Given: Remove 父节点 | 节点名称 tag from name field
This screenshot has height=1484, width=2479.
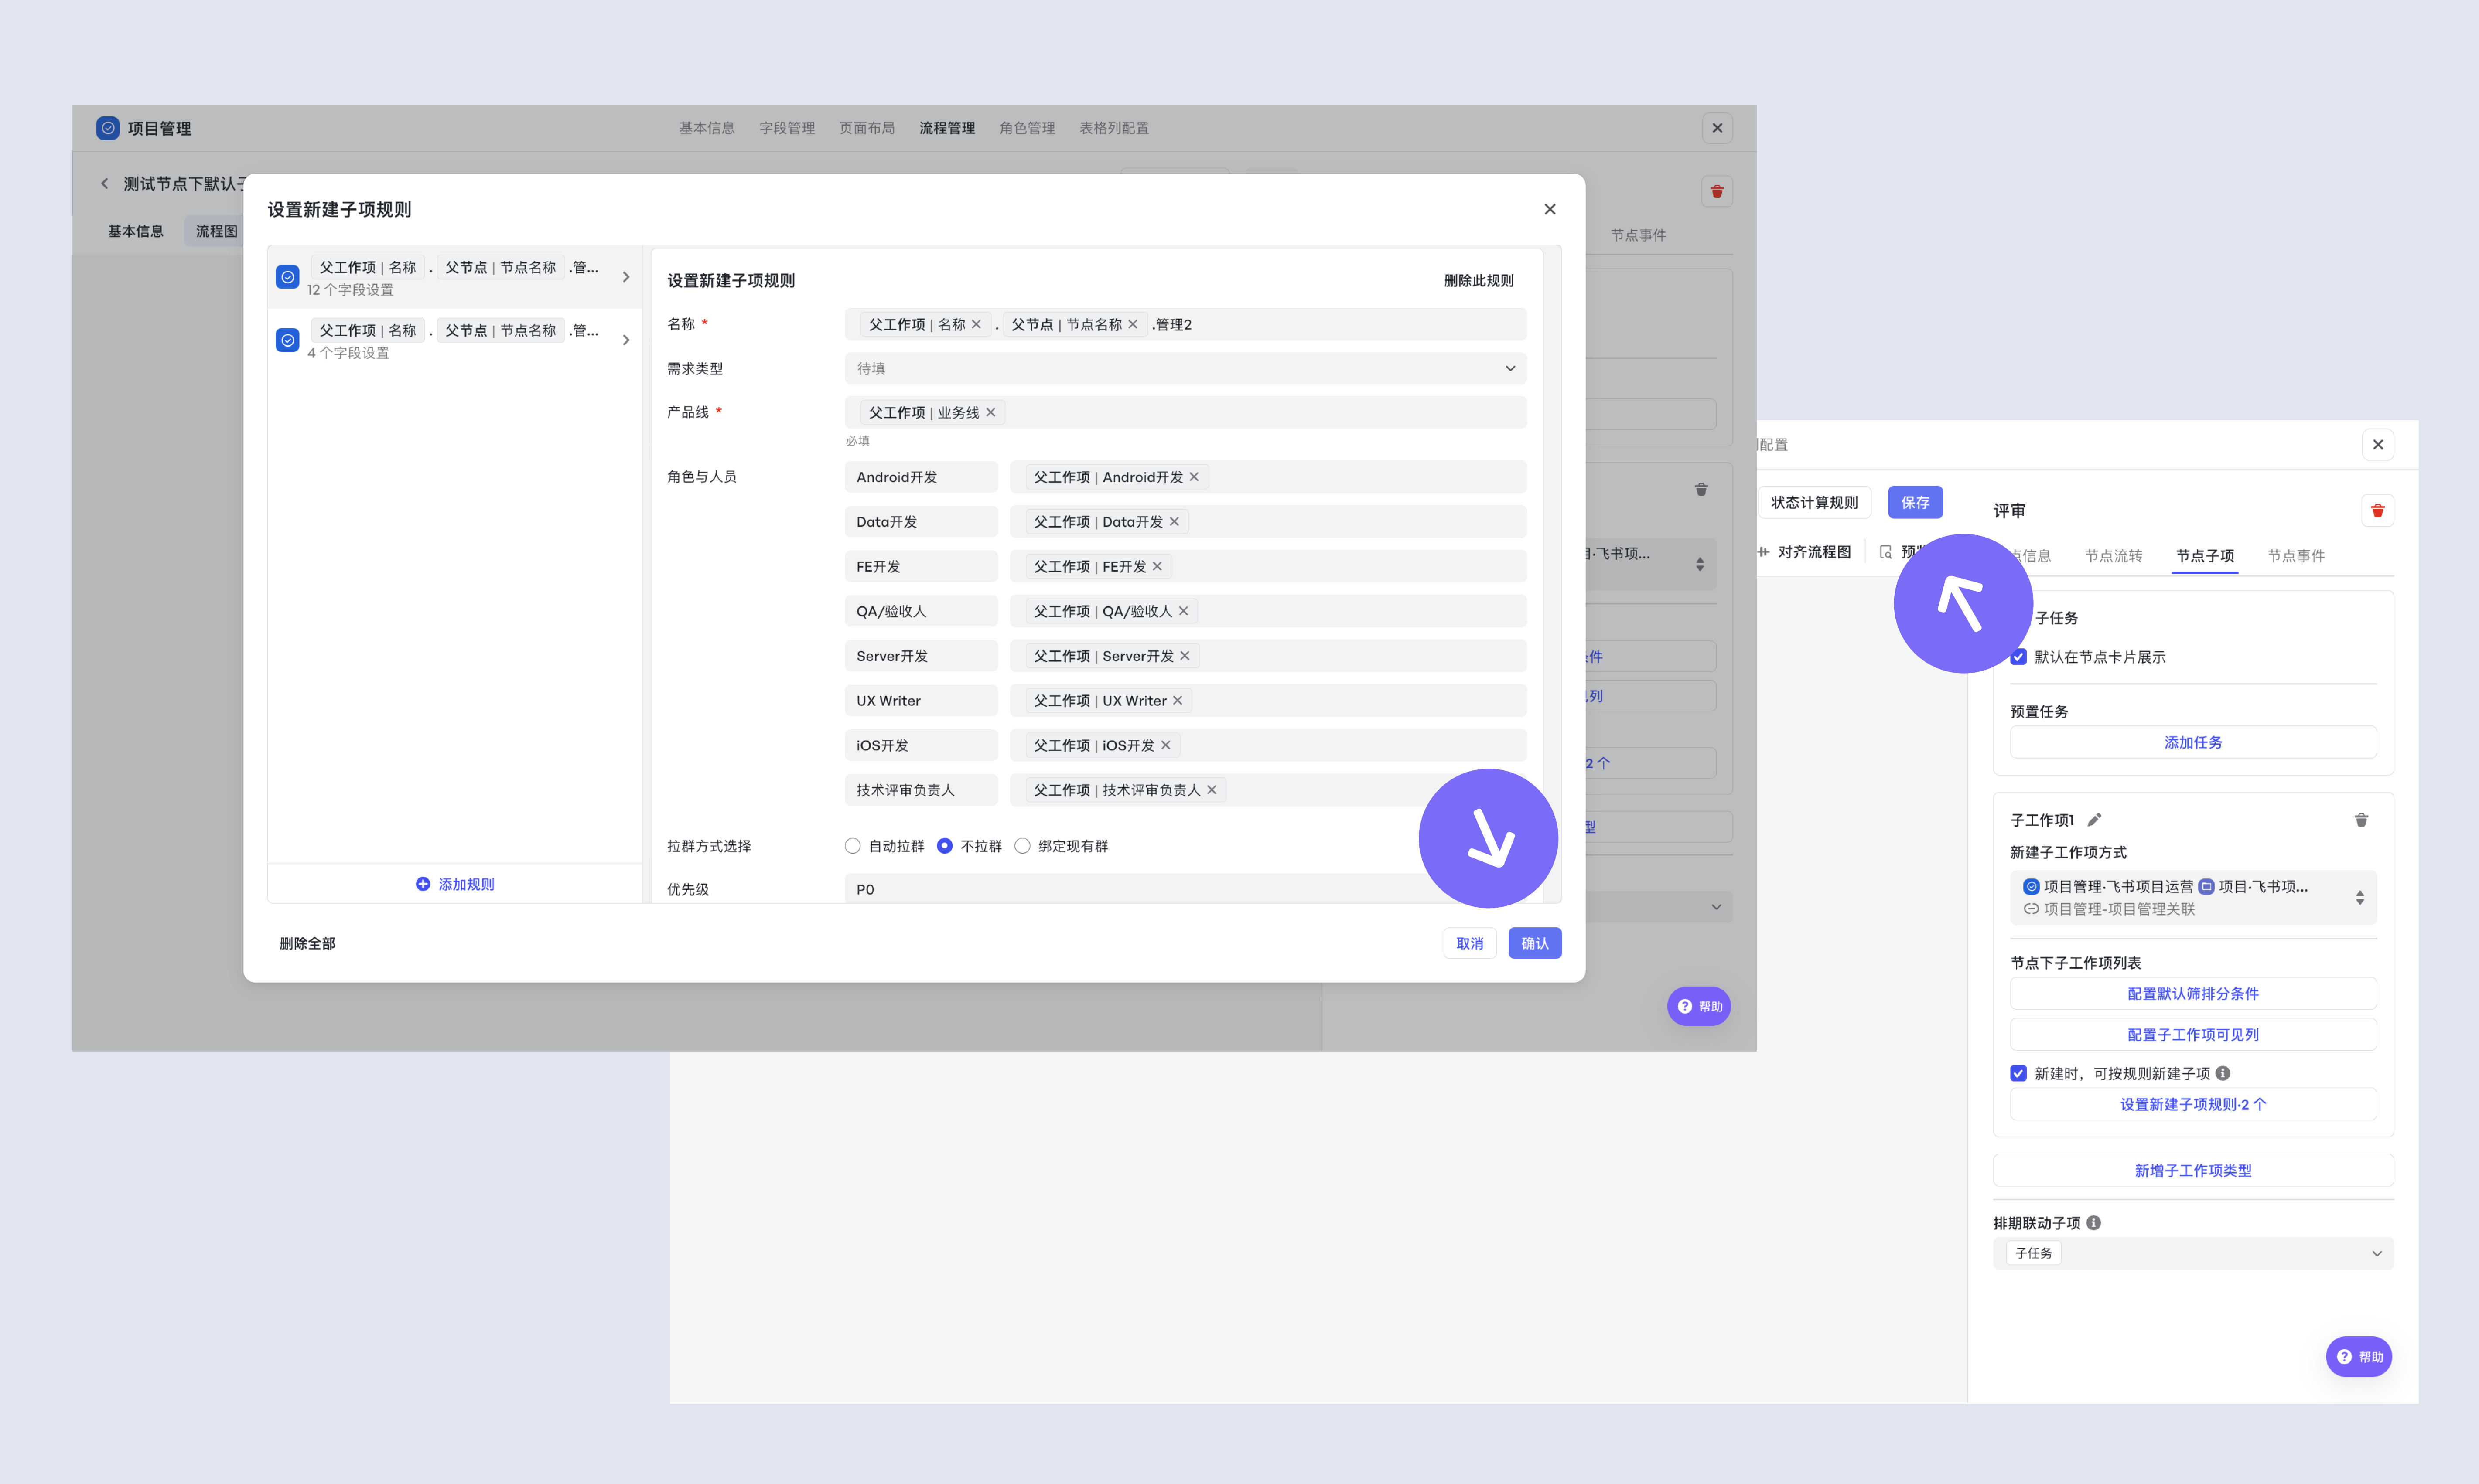Looking at the screenshot, I should [x=1133, y=324].
